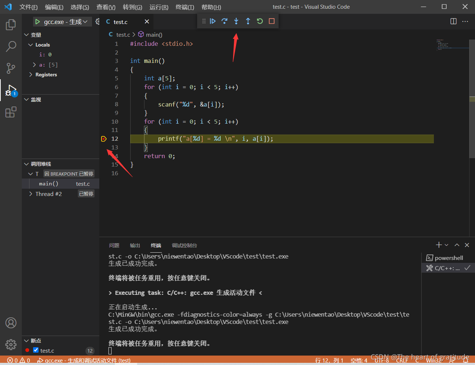
Task: Click Continue in debug toolbar
Action: (x=213, y=21)
